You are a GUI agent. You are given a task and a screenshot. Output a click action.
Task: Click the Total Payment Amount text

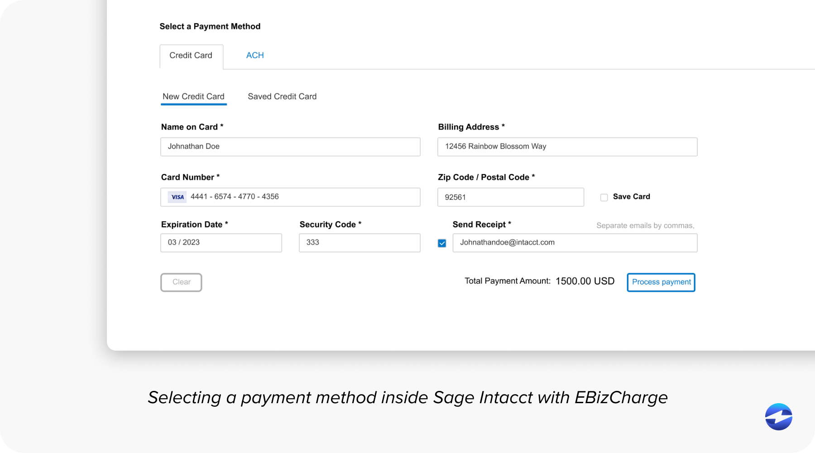[507, 281]
